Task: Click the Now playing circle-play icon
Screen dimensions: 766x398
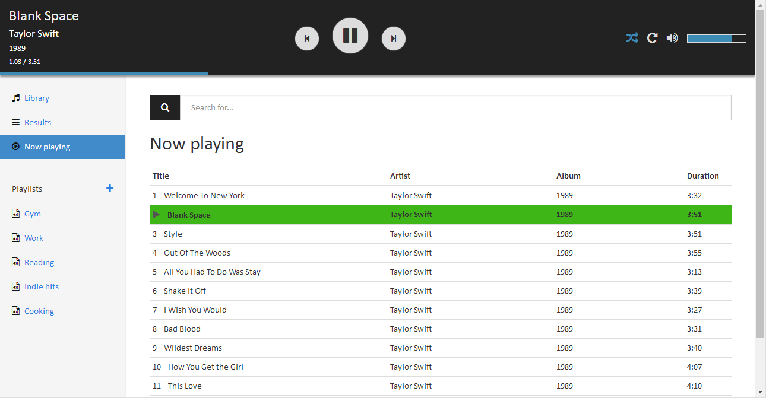Action: click(x=16, y=147)
